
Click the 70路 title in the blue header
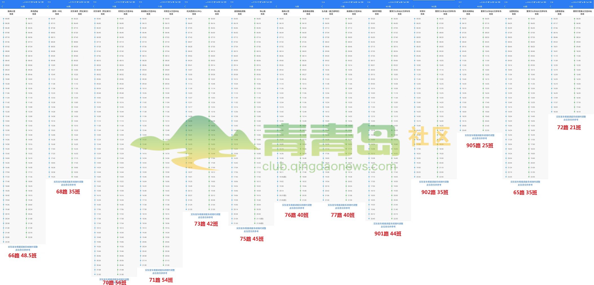[x=114, y=6]
